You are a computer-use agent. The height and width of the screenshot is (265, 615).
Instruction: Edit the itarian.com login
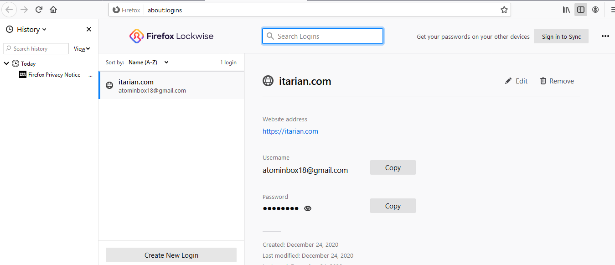point(516,81)
